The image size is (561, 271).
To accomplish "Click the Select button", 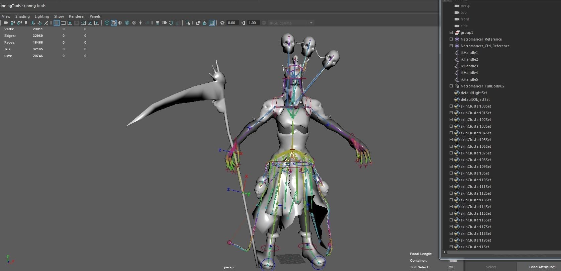I will click(491, 267).
